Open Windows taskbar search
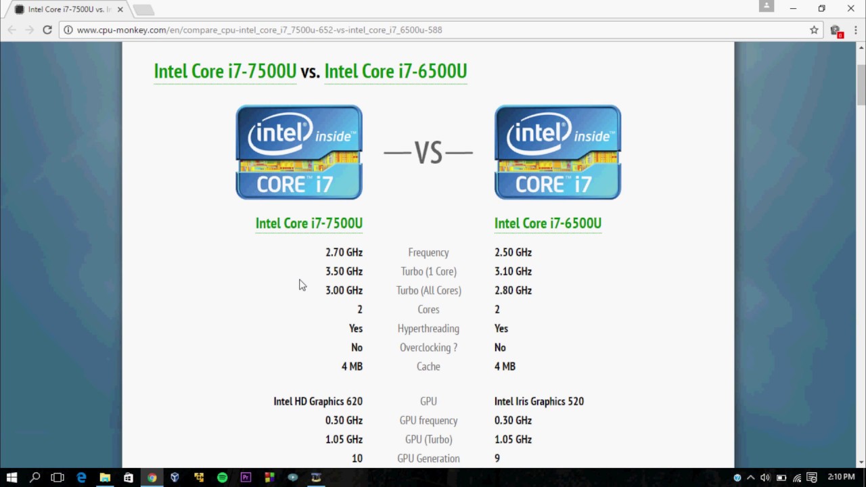 point(35,478)
